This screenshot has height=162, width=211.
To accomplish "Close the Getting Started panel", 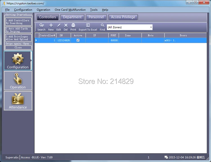I will 18,47.
